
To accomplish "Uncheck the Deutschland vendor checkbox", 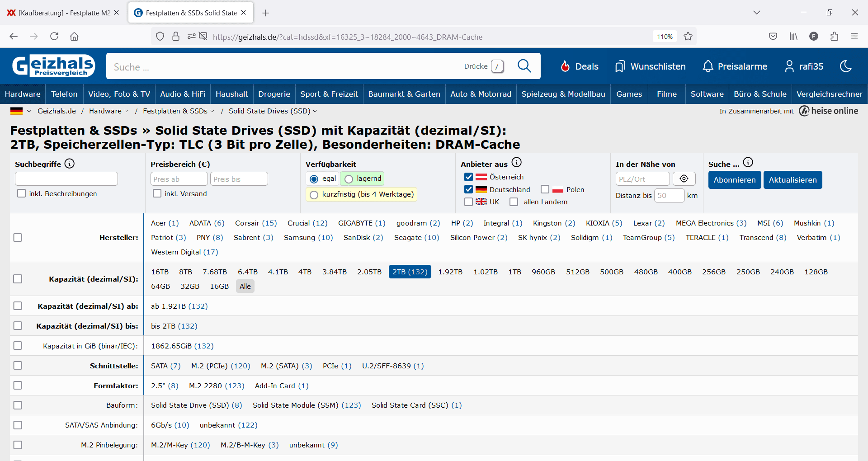I will point(468,189).
